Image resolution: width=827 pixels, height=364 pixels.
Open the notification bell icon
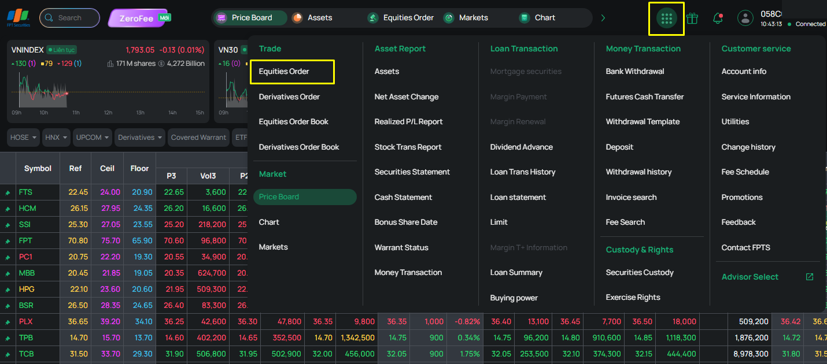(x=718, y=18)
